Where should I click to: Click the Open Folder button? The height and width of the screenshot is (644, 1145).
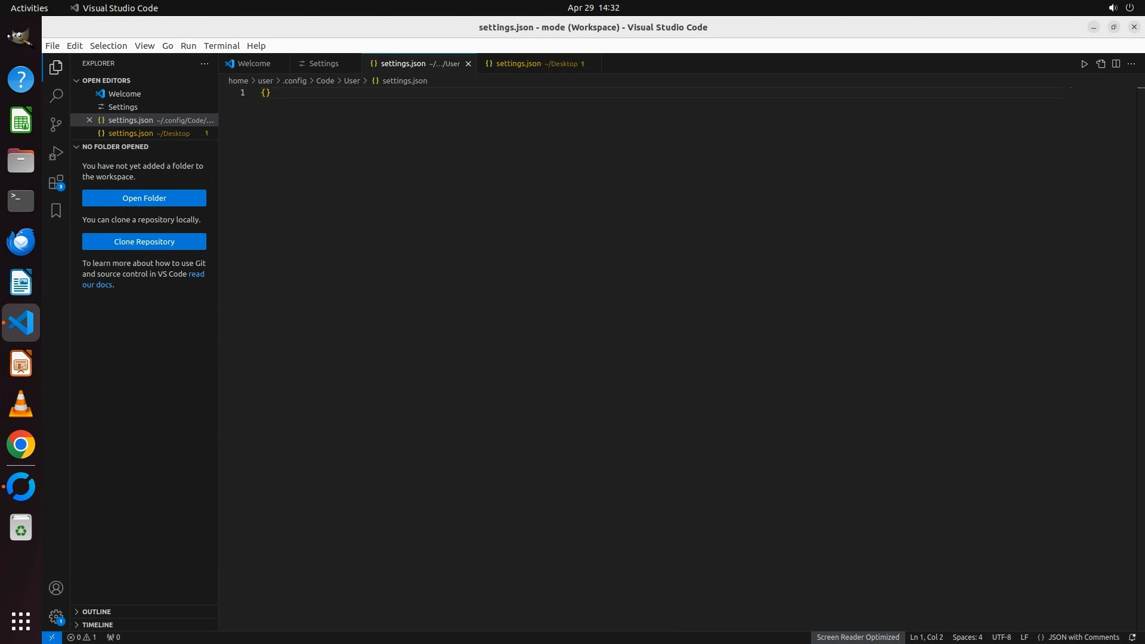tap(144, 198)
